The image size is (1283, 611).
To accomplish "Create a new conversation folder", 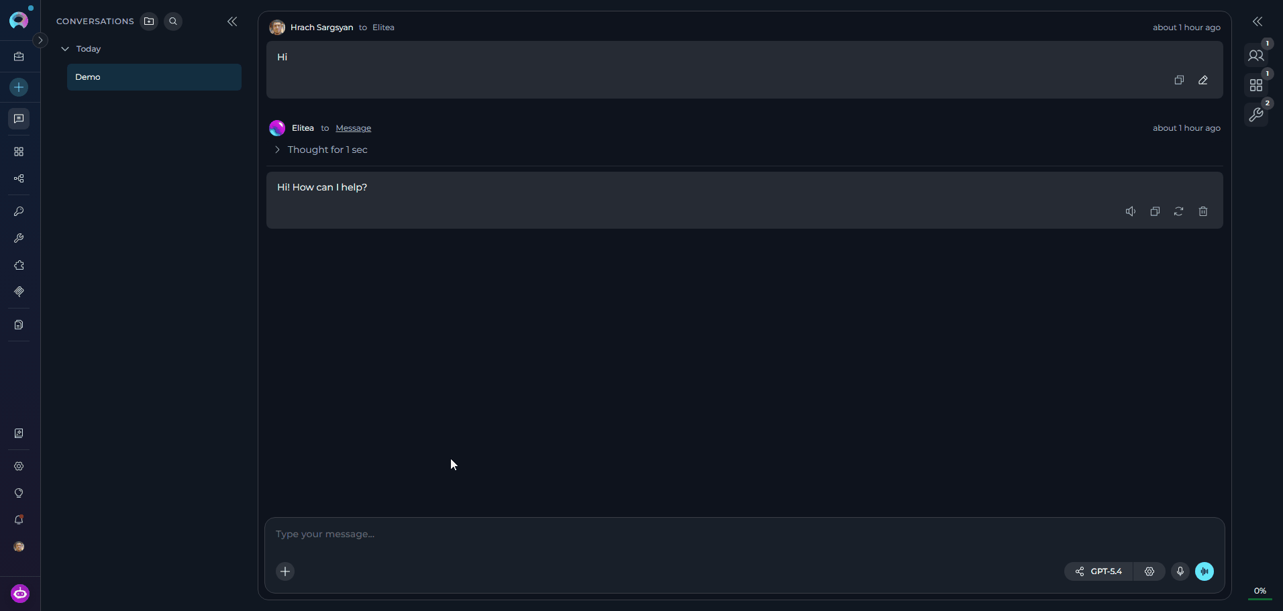I will click(x=149, y=21).
